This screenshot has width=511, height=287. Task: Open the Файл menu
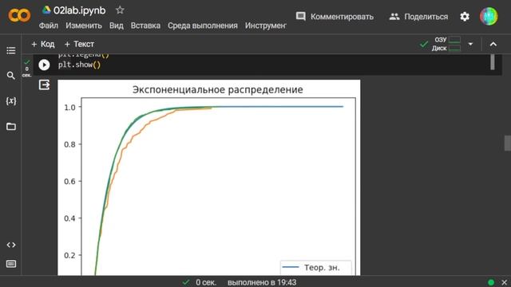(49, 26)
